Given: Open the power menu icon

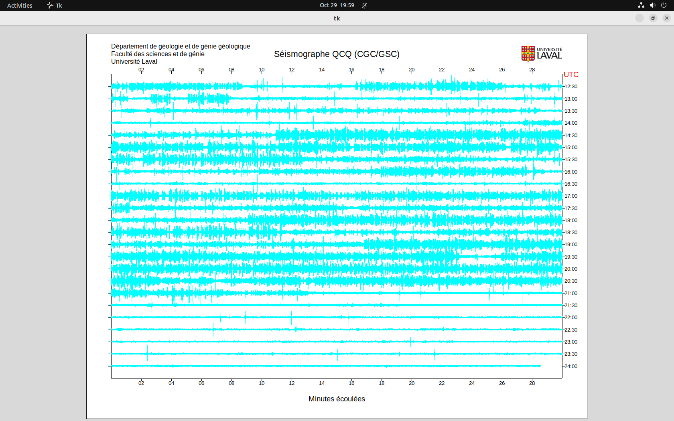Looking at the screenshot, I should pyautogui.click(x=664, y=5).
